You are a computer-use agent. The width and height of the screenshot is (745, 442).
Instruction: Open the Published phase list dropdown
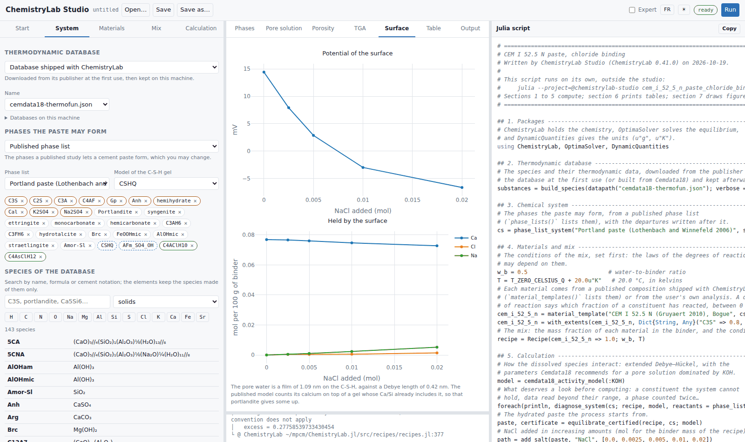click(x=112, y=146)
